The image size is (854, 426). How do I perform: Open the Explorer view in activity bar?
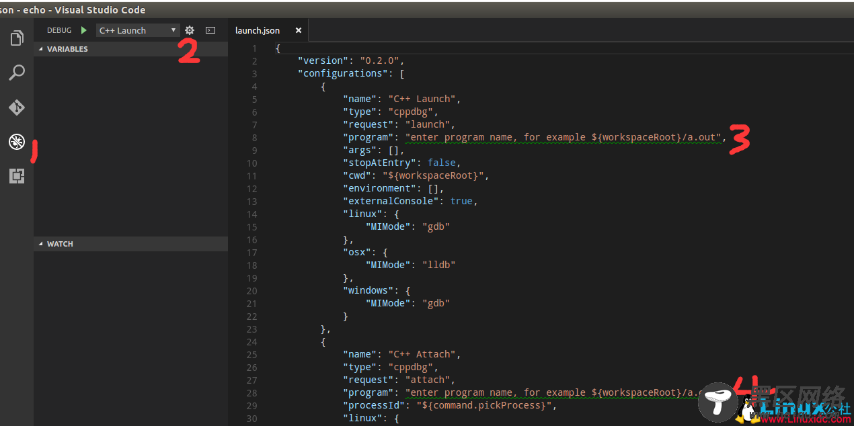pyautogui.click(x=17, y=38)
